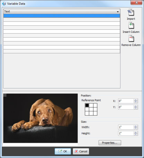
Task: Click the Insert Column icon
Action: pos(131,26)
